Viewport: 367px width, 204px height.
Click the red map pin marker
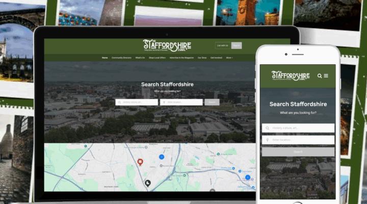tap(140, 162)
